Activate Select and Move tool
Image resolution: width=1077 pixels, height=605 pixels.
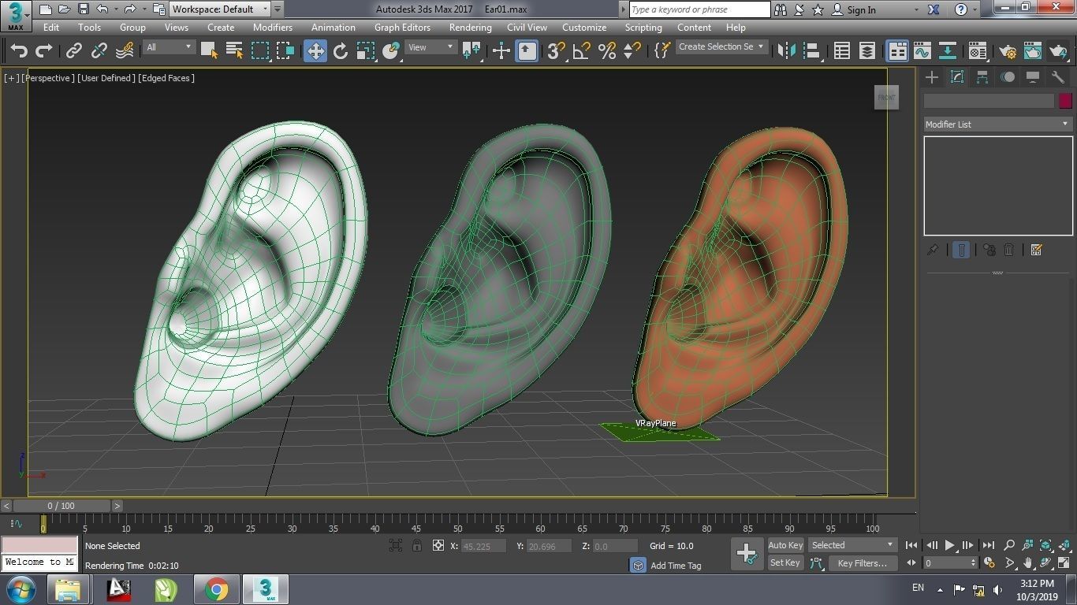[315, 51]
